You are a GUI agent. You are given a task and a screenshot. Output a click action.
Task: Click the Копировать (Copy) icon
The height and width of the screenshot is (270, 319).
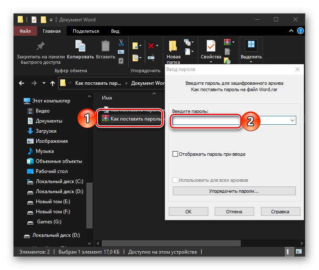click(80, 46)
